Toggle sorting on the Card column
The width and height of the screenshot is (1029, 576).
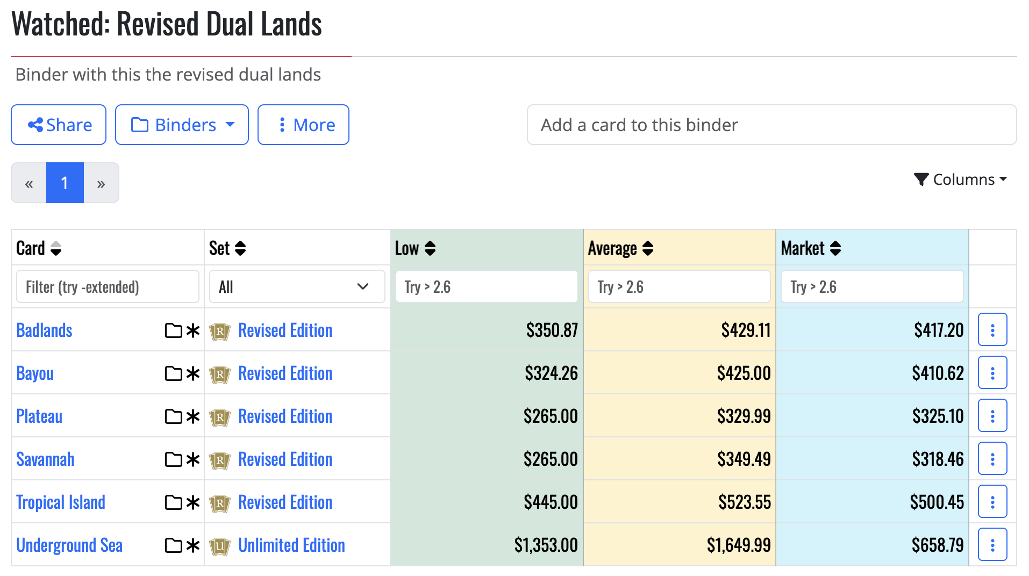(x=55, y=248)
